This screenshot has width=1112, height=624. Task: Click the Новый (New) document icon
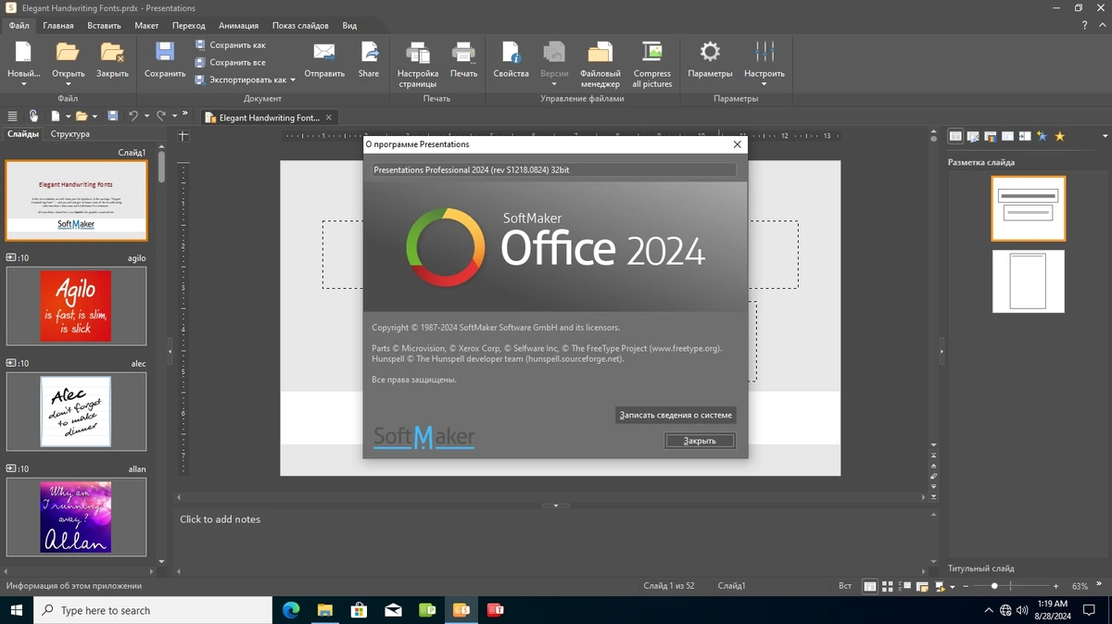(x=23, y=52)
